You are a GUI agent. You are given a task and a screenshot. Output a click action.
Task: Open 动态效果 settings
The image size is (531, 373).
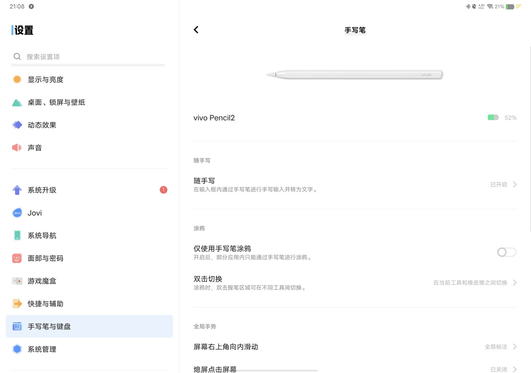(89, 125)
